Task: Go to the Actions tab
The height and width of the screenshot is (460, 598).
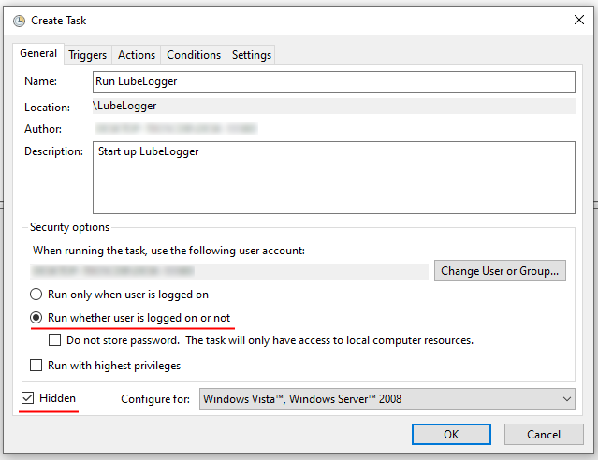Action: pos(137,55)
